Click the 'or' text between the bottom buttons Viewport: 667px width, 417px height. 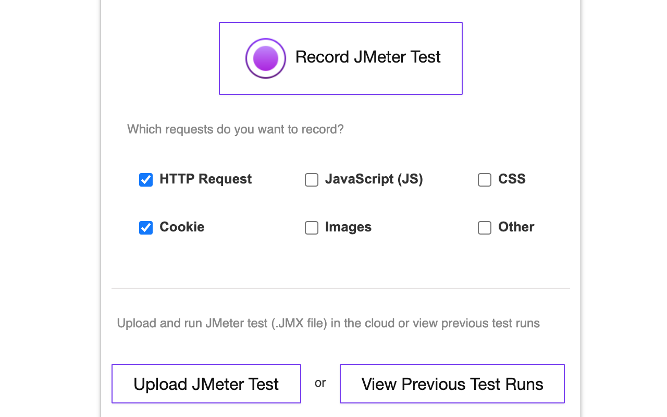pyautogui.click(x=320, y=383)
